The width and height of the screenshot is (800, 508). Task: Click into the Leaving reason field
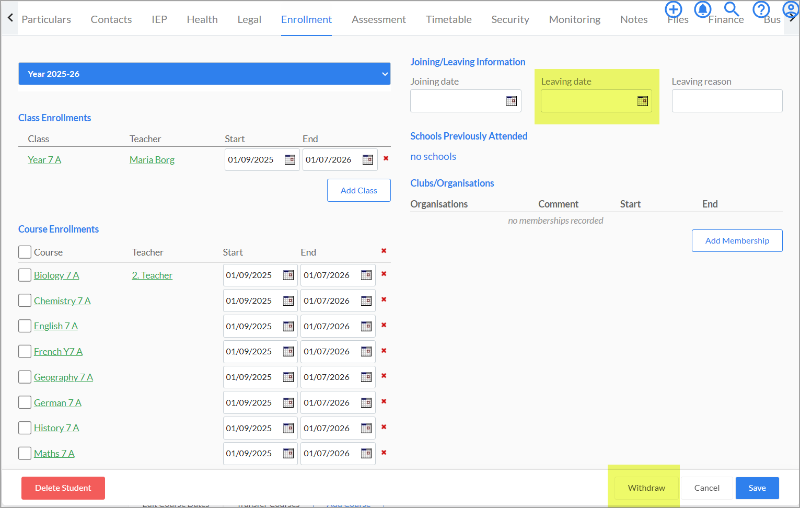(727, 101)
